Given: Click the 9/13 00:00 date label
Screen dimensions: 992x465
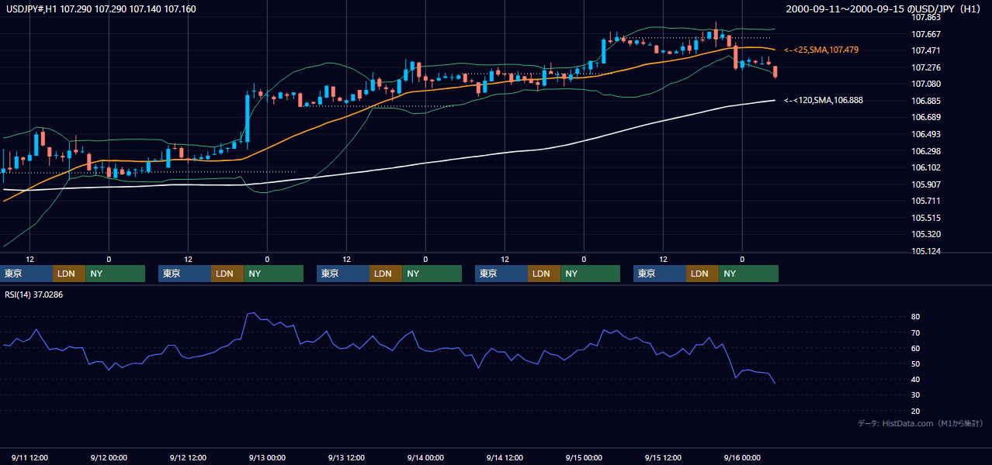Looking at the screenshot, I should click(267, 457).
